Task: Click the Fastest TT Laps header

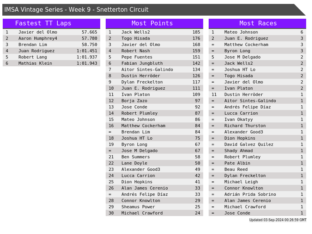Action: [43, 23]
